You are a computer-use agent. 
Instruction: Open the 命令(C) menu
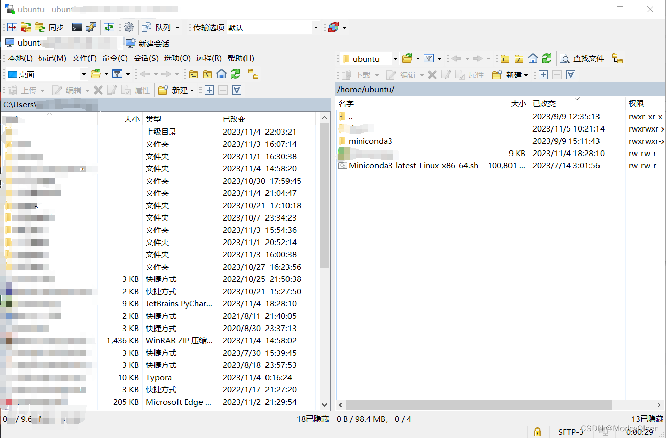point(115,58)
